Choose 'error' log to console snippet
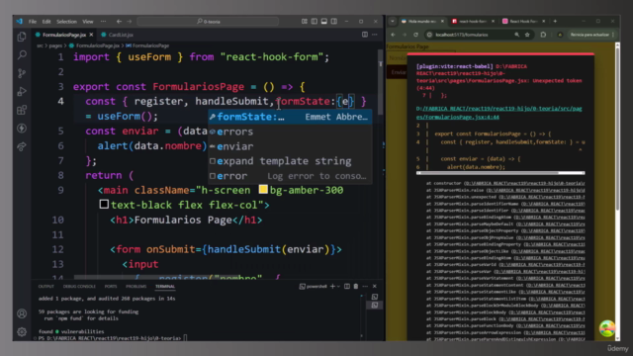633x356 pixels. (290, 176)
